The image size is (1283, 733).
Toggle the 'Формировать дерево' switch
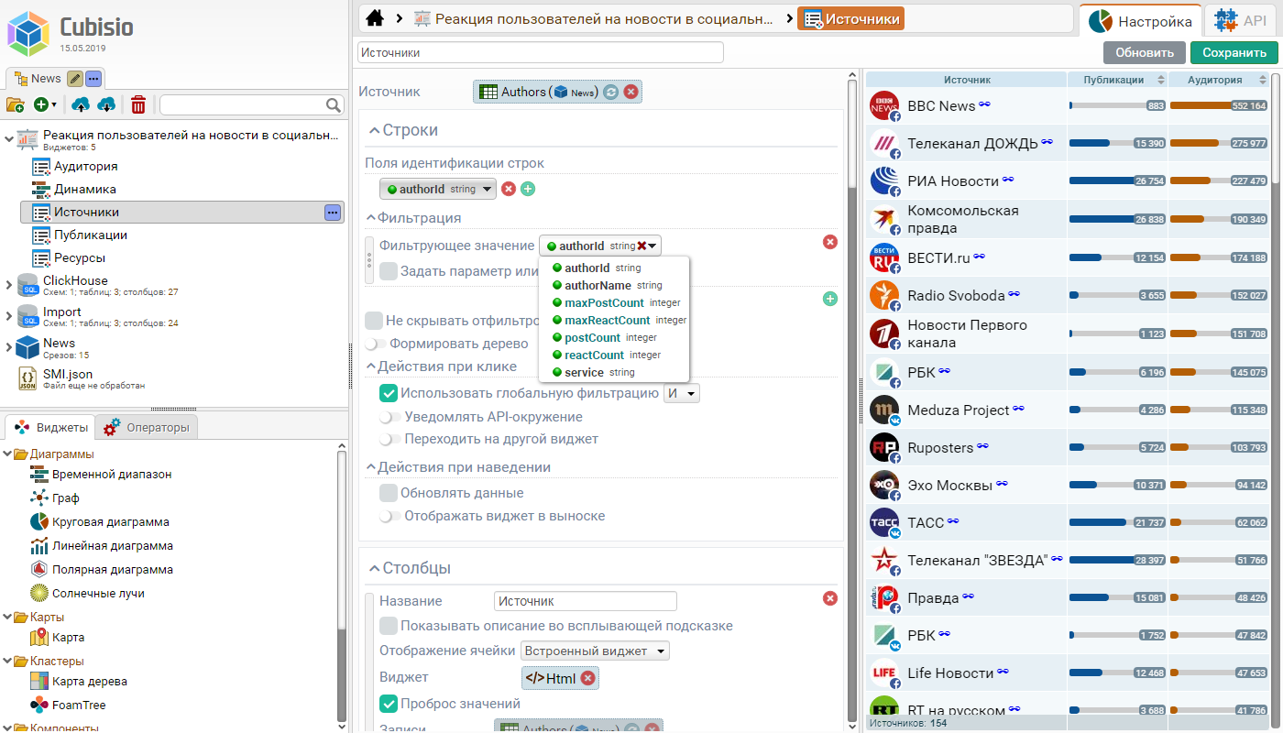pos(375,345)
